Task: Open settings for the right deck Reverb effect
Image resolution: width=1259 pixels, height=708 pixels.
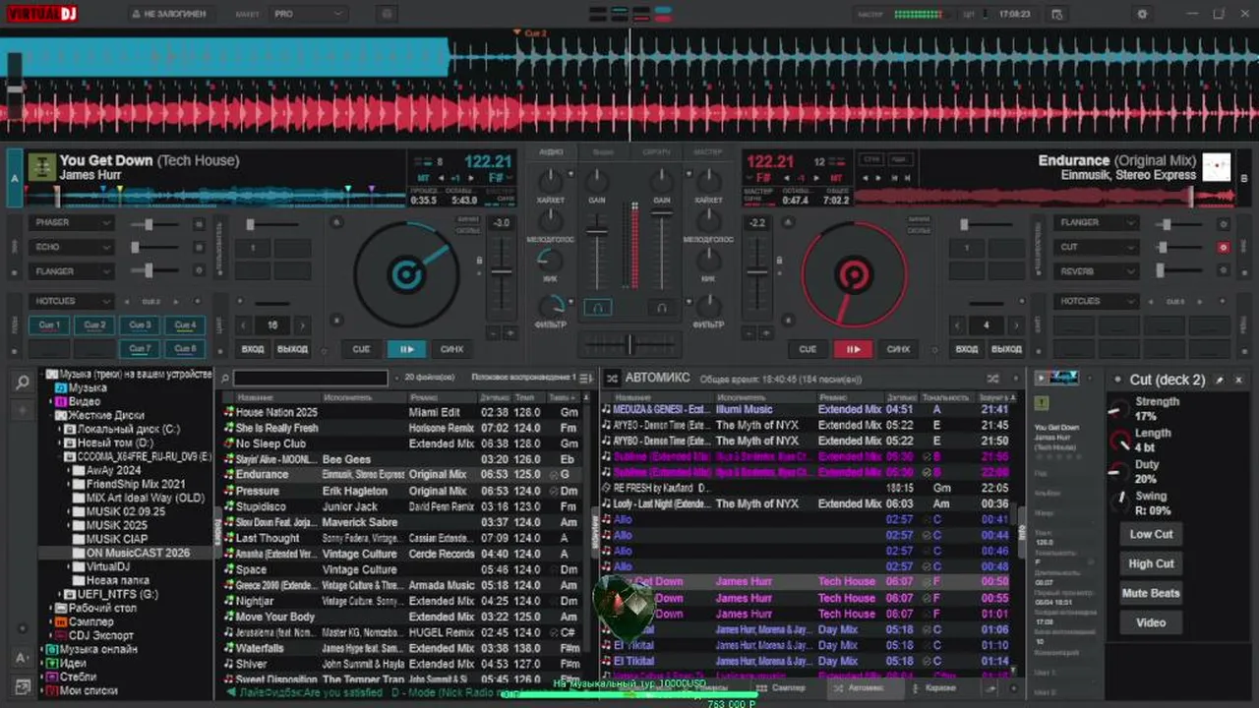Action: point(1224,271)
